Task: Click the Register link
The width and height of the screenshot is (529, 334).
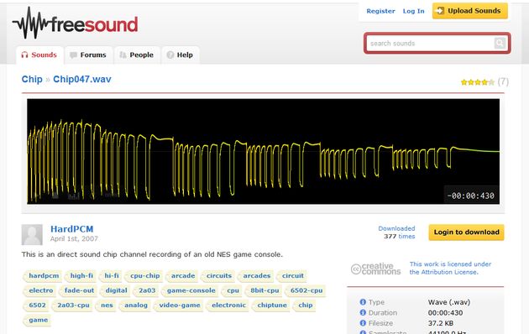Action: 380,11
